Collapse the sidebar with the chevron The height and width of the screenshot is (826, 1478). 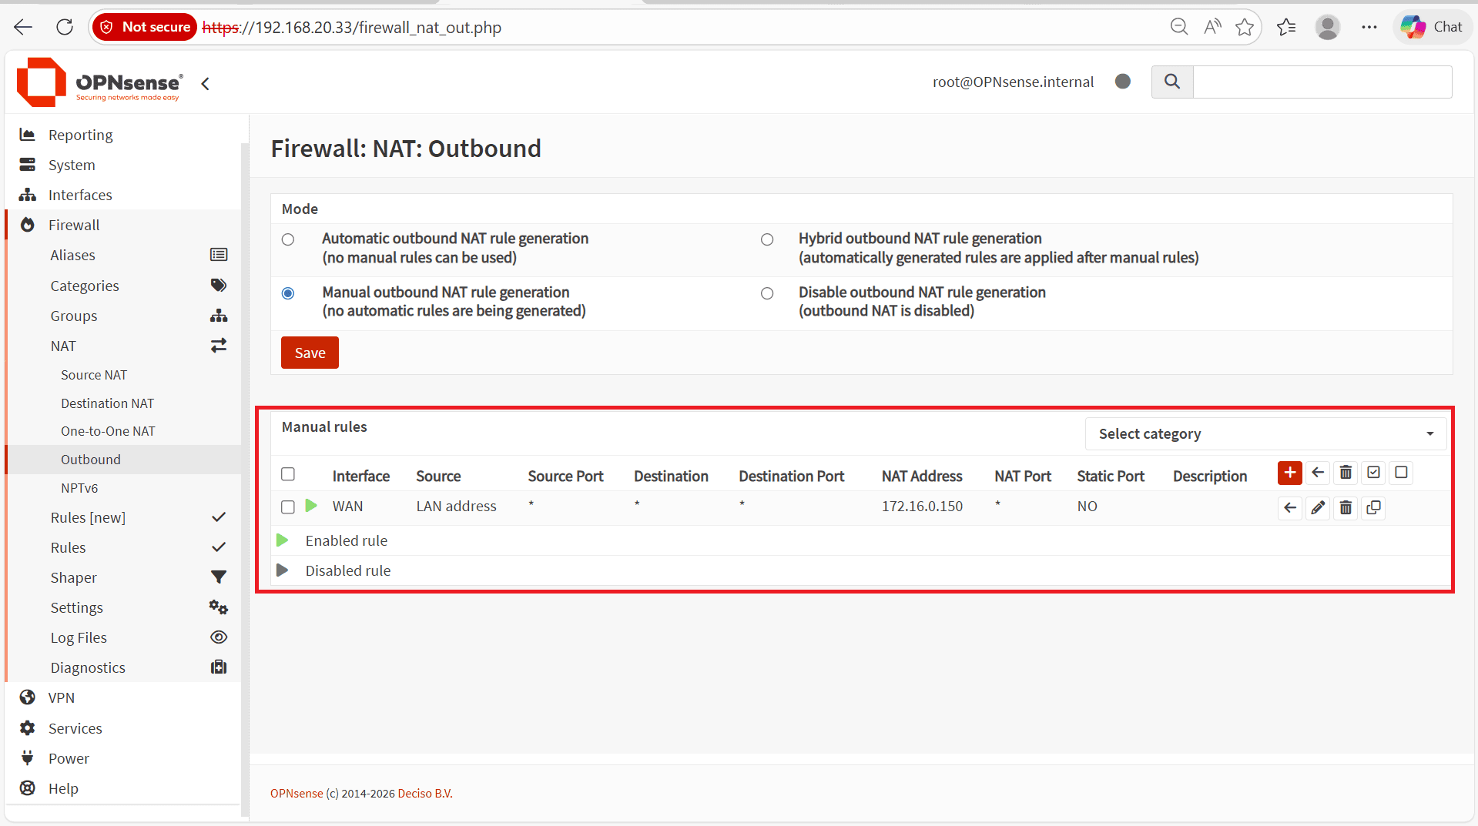[x=205, y=84]
